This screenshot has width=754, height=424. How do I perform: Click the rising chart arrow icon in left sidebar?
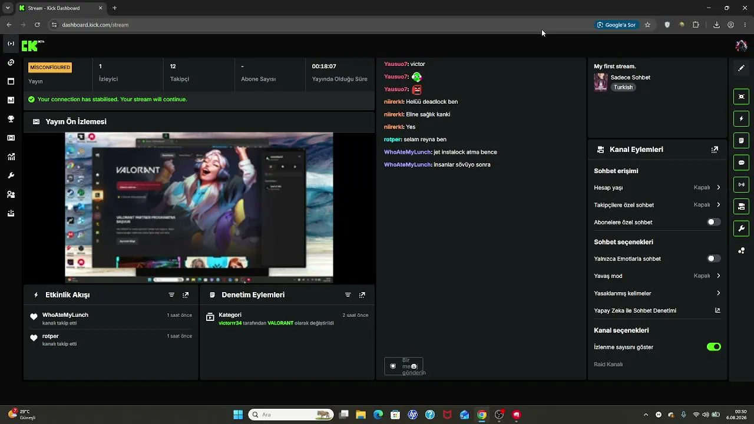click(x=11, y=157)
